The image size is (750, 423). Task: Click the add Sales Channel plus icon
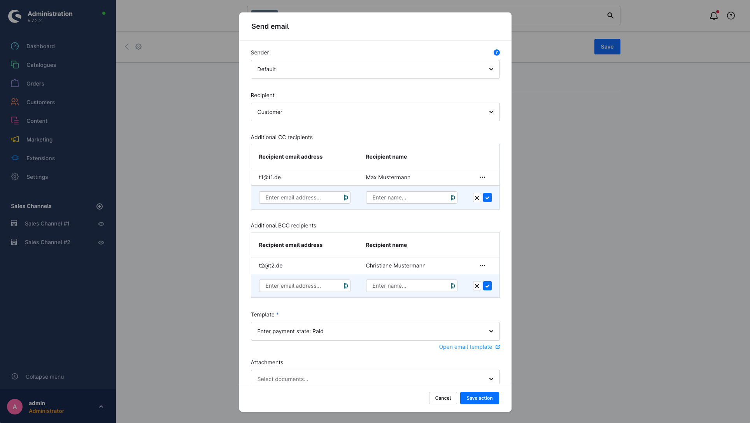tap(100, 206)
